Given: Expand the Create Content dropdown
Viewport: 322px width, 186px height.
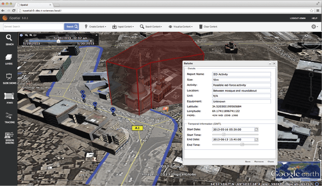Looking at the screenshot, I should coord(97,26).
